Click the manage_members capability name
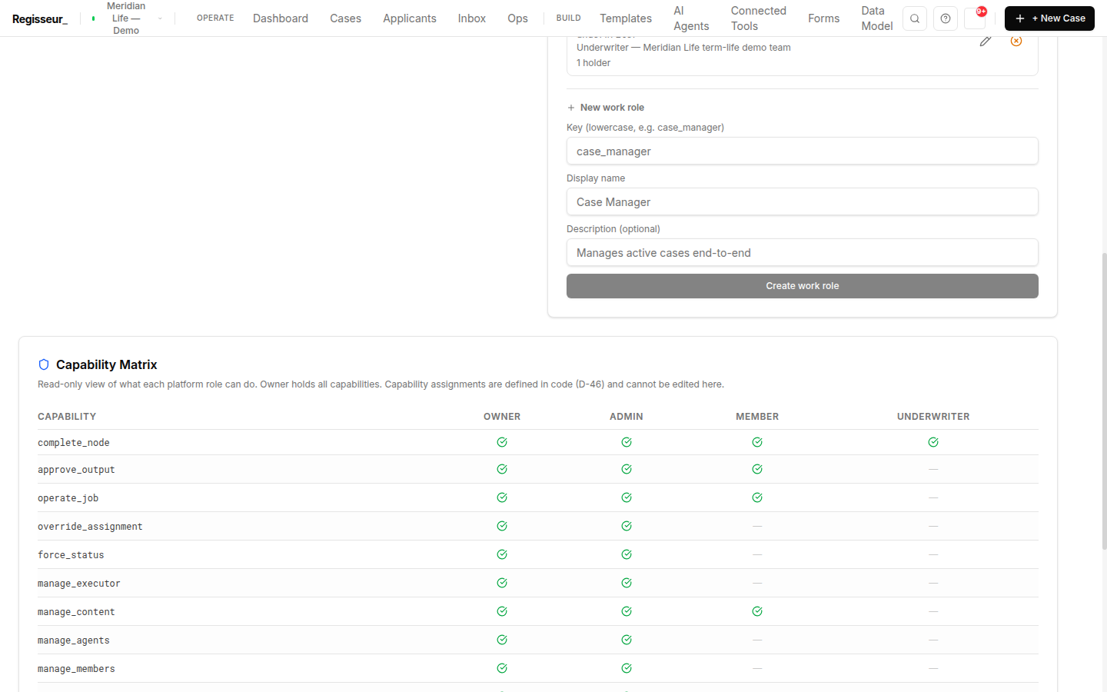 click(76, 669)
